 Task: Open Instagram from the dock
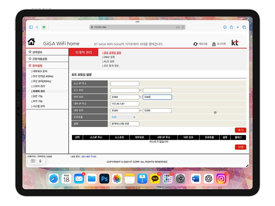click(221, 179)
